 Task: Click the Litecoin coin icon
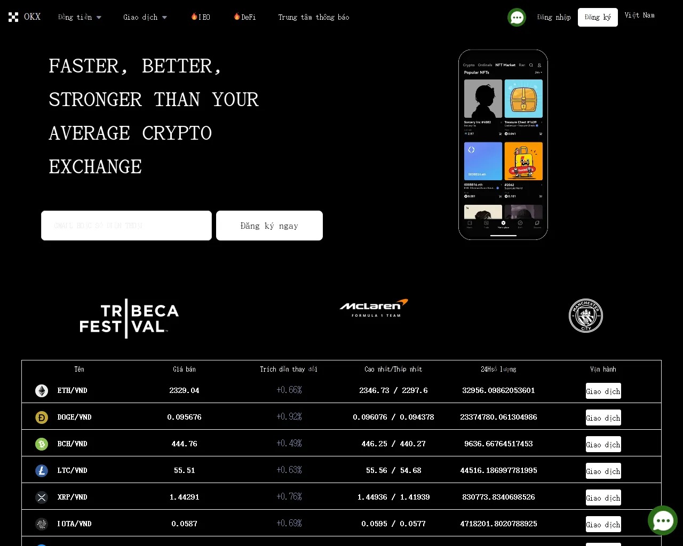[42, 471]
